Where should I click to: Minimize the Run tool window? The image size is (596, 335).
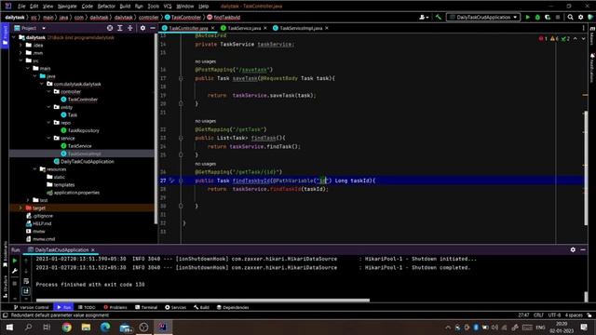pyautogui.click(x=583, y=249)
